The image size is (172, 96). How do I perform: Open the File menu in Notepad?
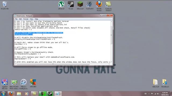click(x=16, y=19)
